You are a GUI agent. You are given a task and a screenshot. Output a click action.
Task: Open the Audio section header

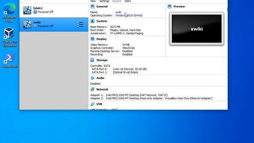(x=100, y=78)
